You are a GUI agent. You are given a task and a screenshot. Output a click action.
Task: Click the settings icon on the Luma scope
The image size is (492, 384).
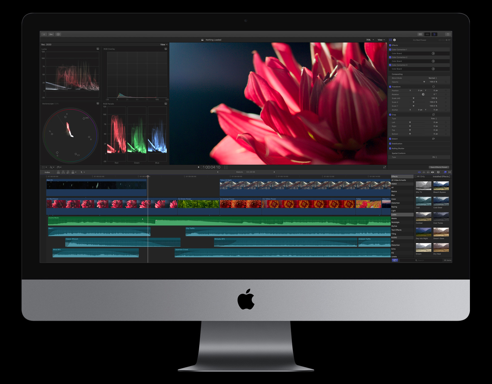click(x=97, y=49)
